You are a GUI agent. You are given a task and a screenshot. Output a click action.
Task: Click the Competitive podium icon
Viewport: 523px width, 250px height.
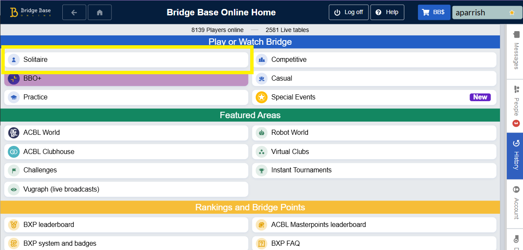point(261,60)
